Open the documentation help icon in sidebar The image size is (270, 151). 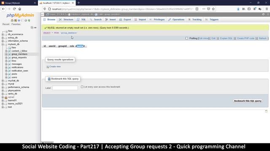click(x=19, y=21)
